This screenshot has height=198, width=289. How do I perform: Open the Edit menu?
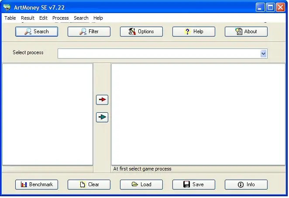point(43,18)
